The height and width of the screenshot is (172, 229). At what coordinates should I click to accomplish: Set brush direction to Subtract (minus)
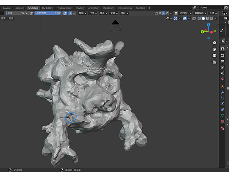coord(74,13)
